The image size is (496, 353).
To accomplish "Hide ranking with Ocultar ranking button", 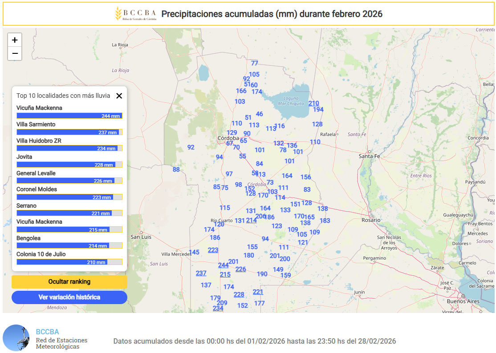I will pyautogui.click(x=69, y=281).
